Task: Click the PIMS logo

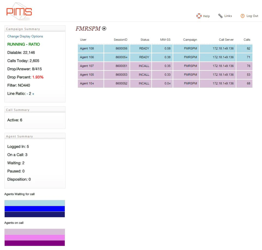Action: (19, 11)
